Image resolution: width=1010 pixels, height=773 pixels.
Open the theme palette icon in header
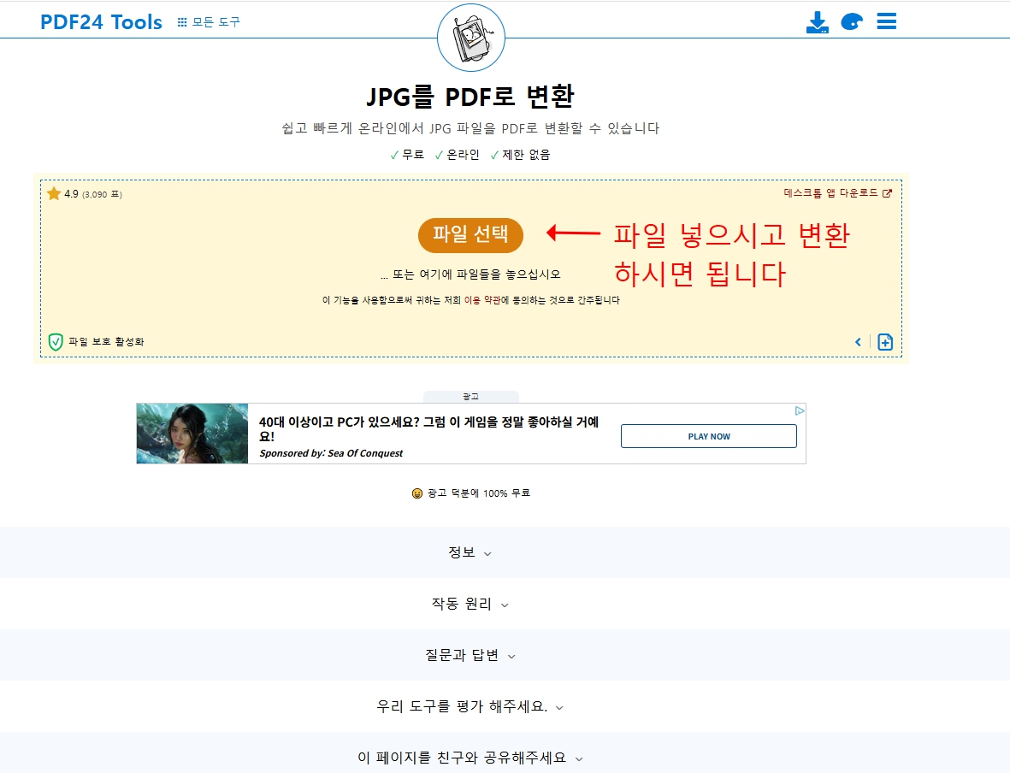(x=852, y=22)
